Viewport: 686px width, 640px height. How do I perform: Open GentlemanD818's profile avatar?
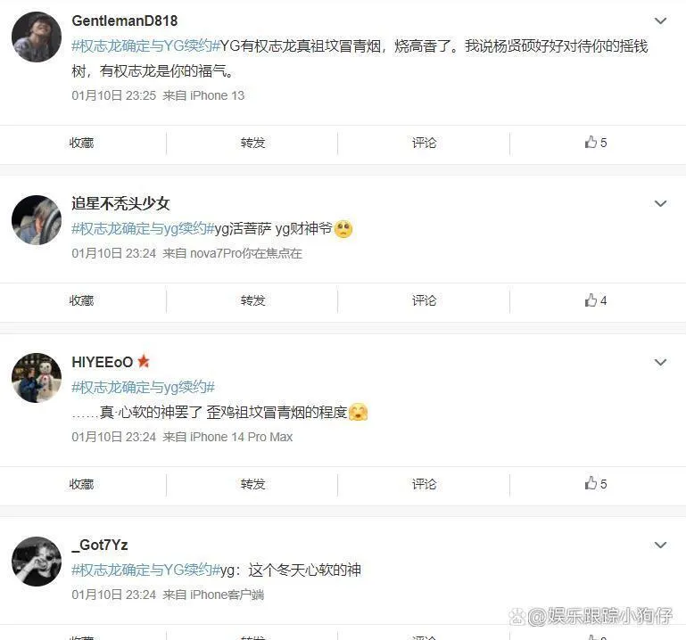(x=37, y=37)
